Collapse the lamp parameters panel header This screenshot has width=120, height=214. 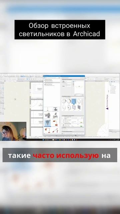coord(73,116)
